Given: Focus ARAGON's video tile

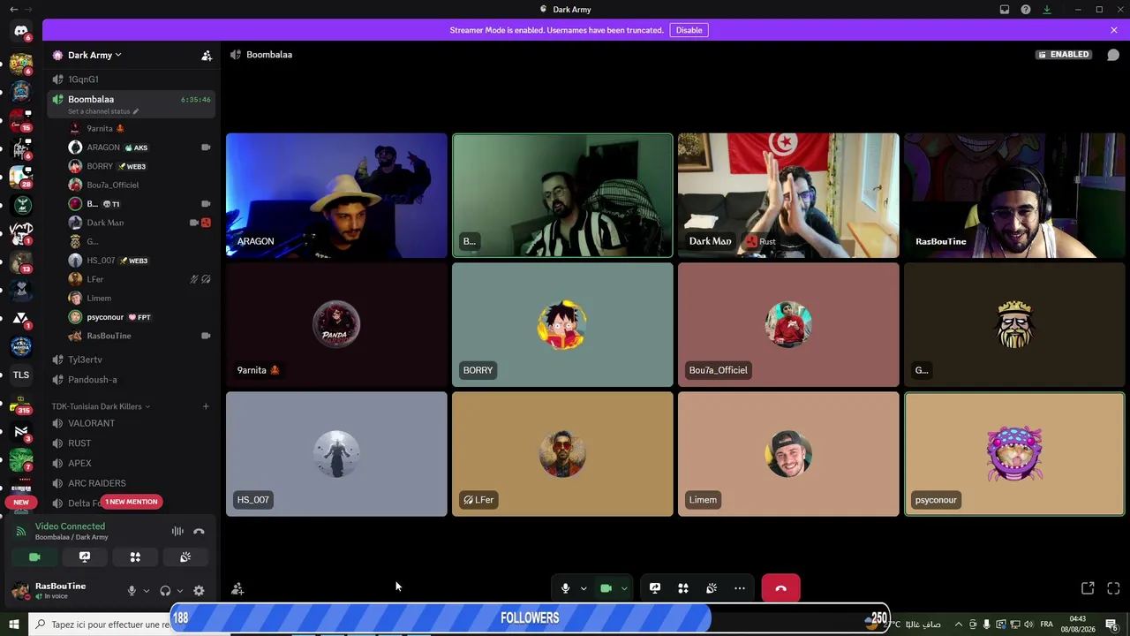Looking at the screenshot, I should (x=336, y=195).
